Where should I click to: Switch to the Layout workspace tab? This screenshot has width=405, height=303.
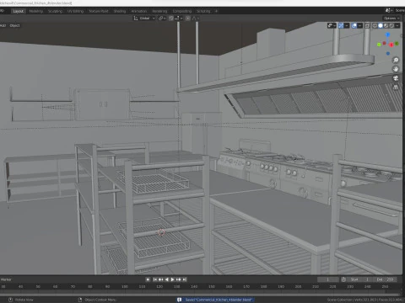[19, 11]
